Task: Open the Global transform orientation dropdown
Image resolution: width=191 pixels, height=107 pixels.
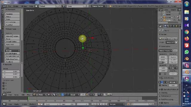Action: [74, 95]
